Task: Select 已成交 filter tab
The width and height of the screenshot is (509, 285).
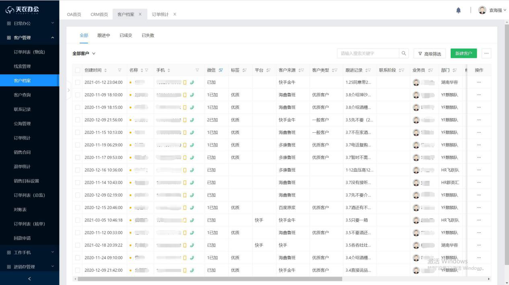Action: pos(126,35)
